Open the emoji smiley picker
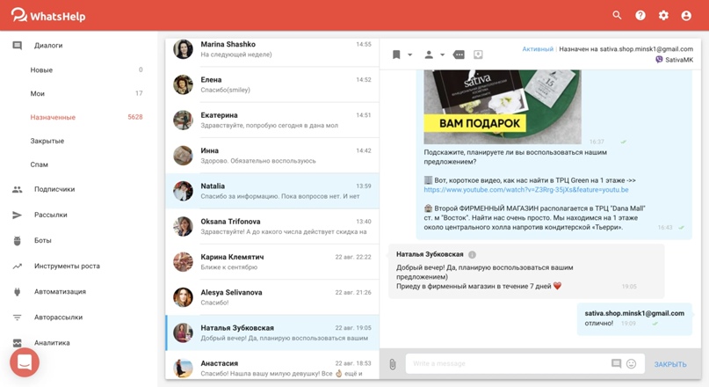This screenshot has height=387, width=709. coord(631,364)
